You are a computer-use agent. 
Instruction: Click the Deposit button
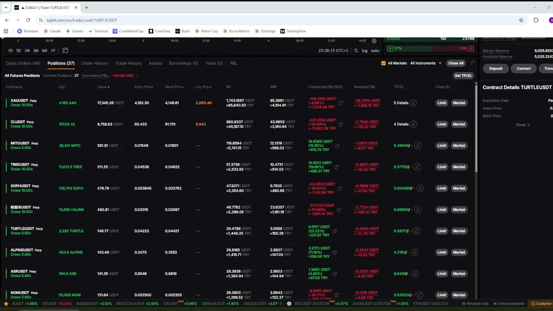point(496,68)
